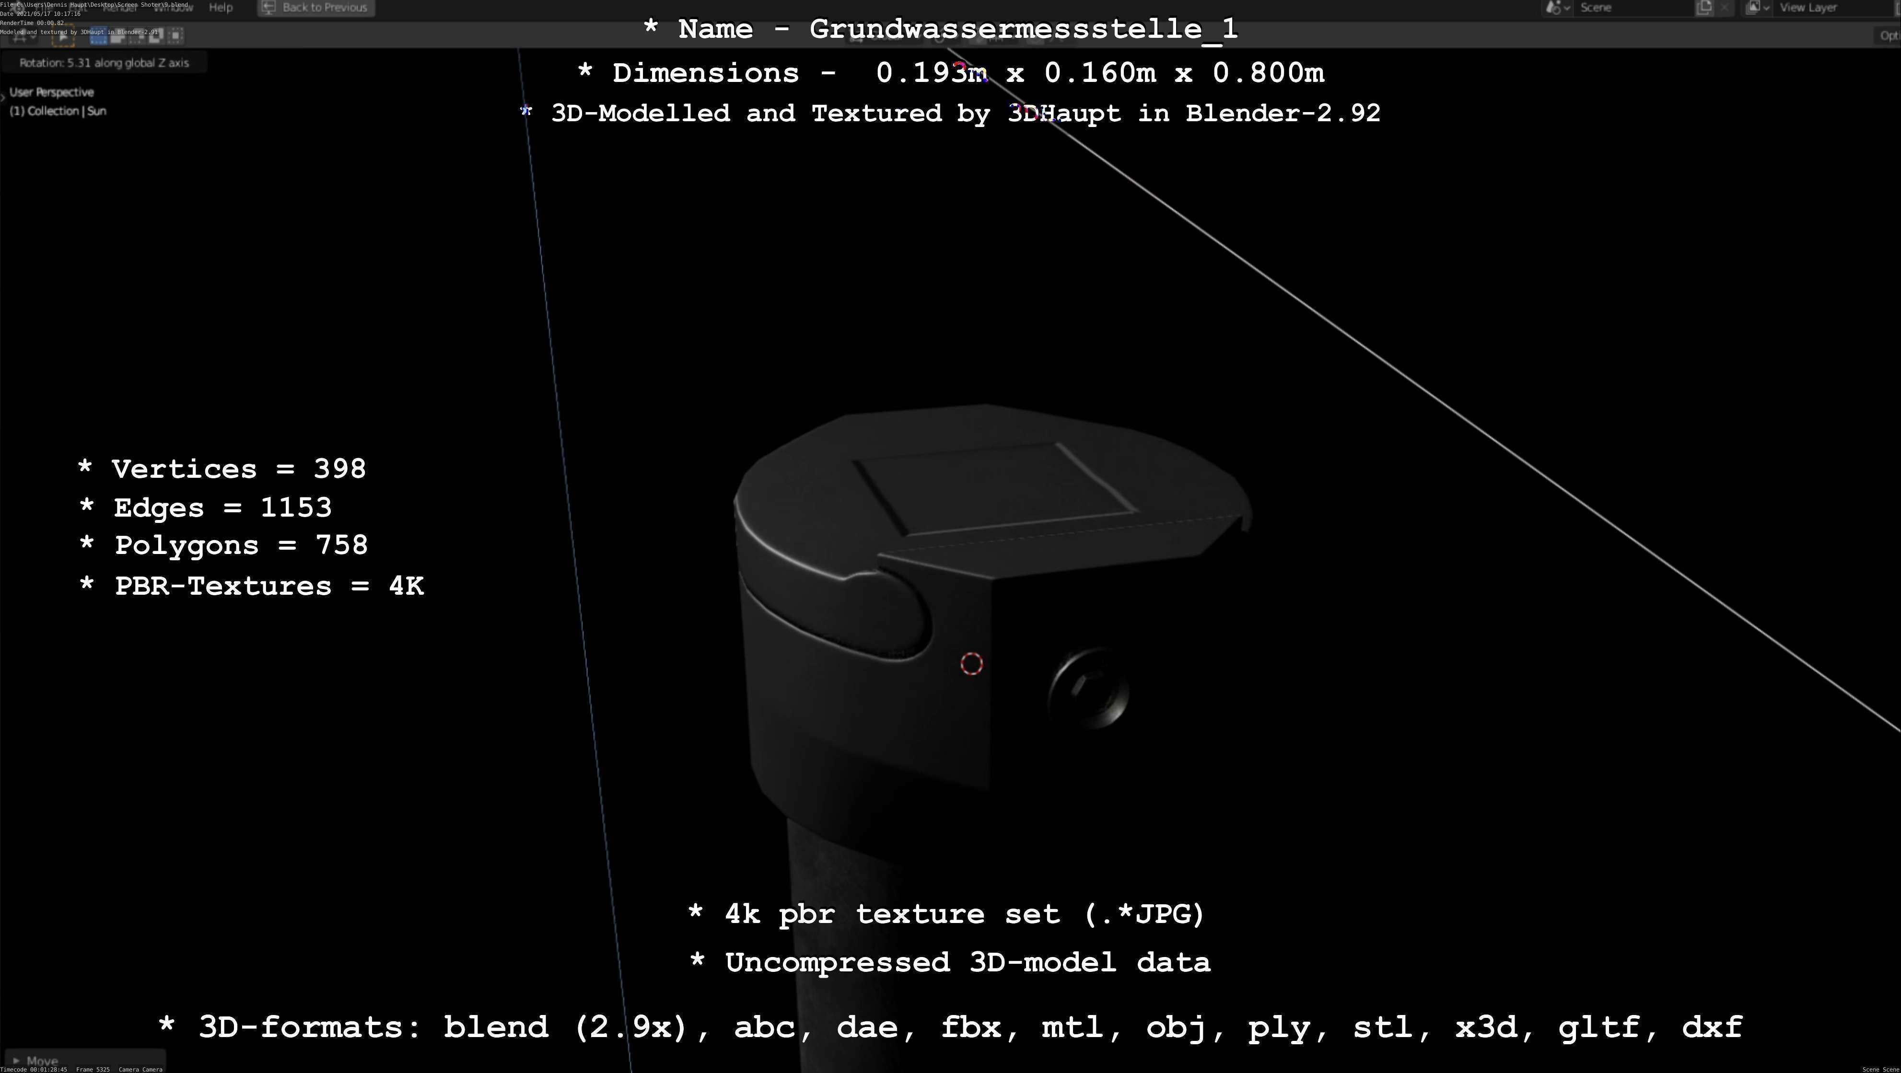The image size is (1901, 1073).
Task: Click the New Scene copy icon
Action: coord(1704,7)
